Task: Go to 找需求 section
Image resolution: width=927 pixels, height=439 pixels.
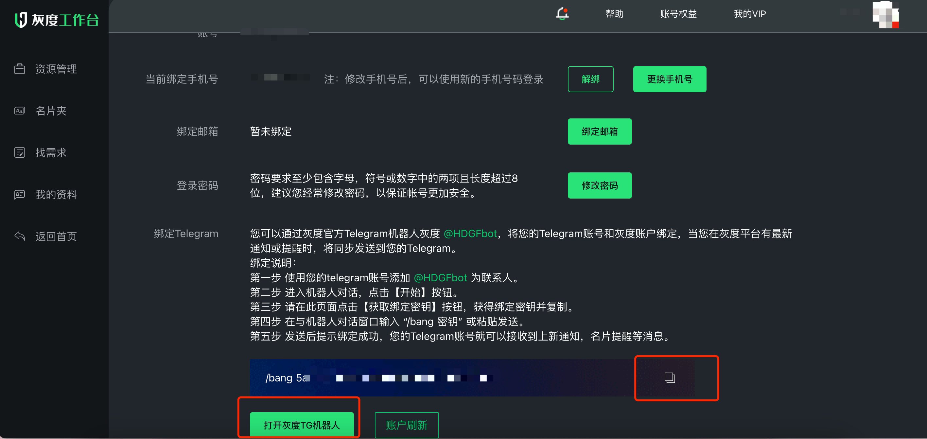Action: point(51,152)
